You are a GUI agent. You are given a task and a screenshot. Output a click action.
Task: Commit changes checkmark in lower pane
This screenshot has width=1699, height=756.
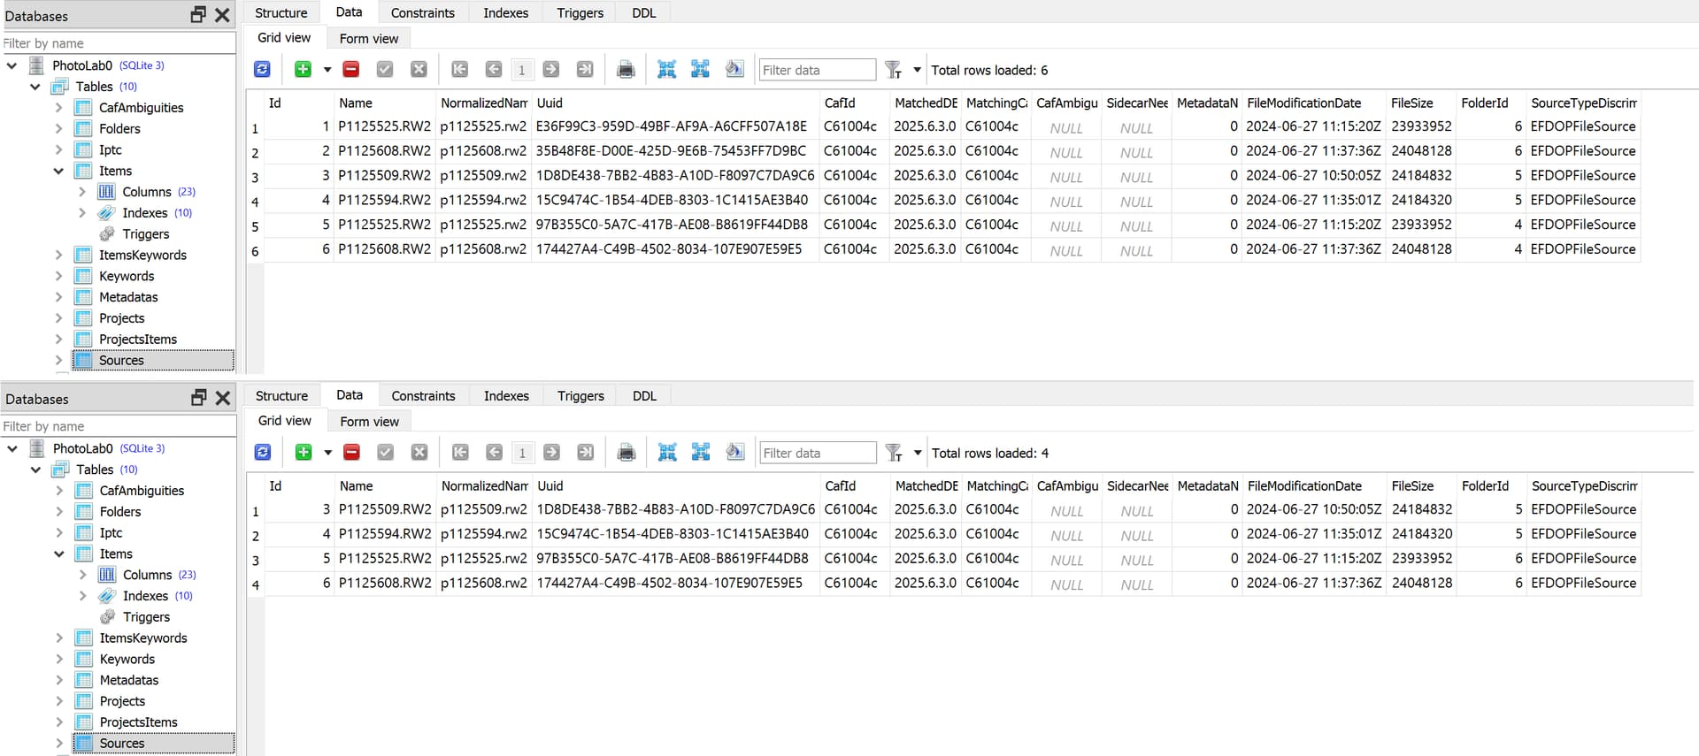(386, 453)
